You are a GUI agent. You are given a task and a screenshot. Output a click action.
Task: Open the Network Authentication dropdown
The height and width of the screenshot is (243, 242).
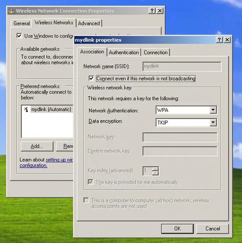[x=213, y=110]
